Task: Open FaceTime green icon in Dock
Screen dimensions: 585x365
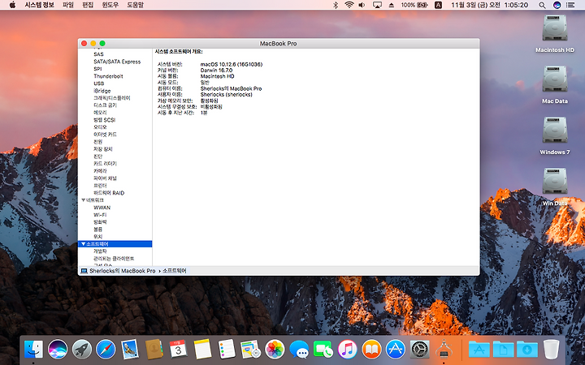Action: (x=323, y=350)
